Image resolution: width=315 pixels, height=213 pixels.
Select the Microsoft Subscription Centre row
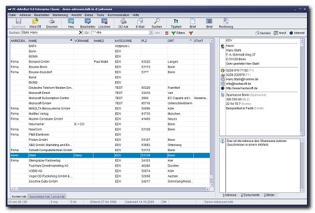110,98
